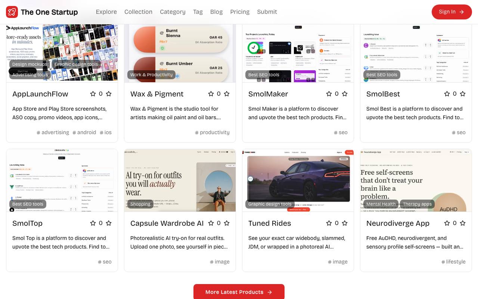Screen dimensions: 478x299
Task: Click the star before SmolMaker's 0 count
Action: [x=329, y=94]
